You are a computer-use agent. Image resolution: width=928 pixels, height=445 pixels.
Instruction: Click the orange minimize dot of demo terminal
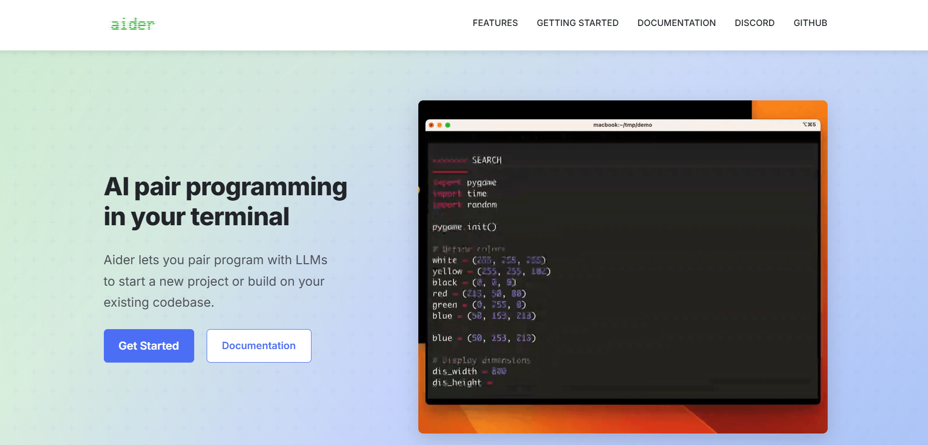click(440, 125)
